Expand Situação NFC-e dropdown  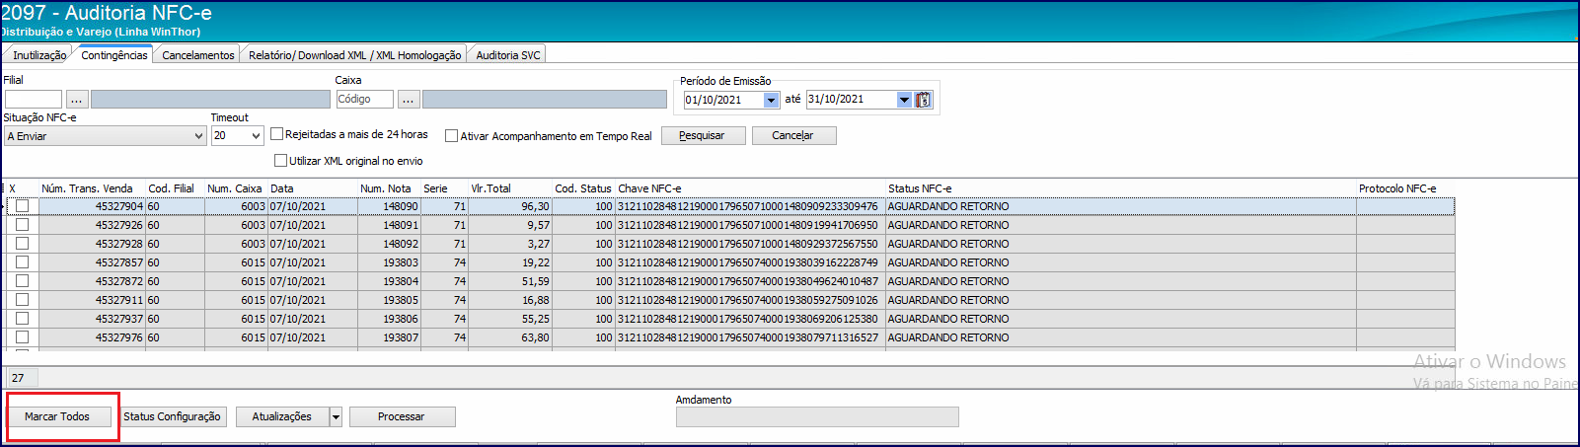tap(198, 136)
